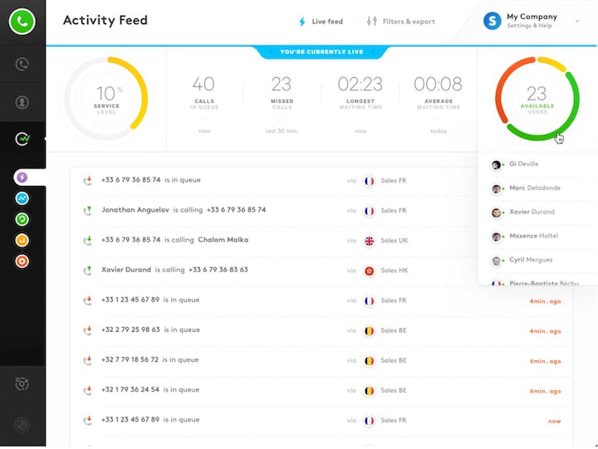Screen dimensions: 598x449
Task: Click the 23 missed calls stat
Action: [x=282, y=93]
